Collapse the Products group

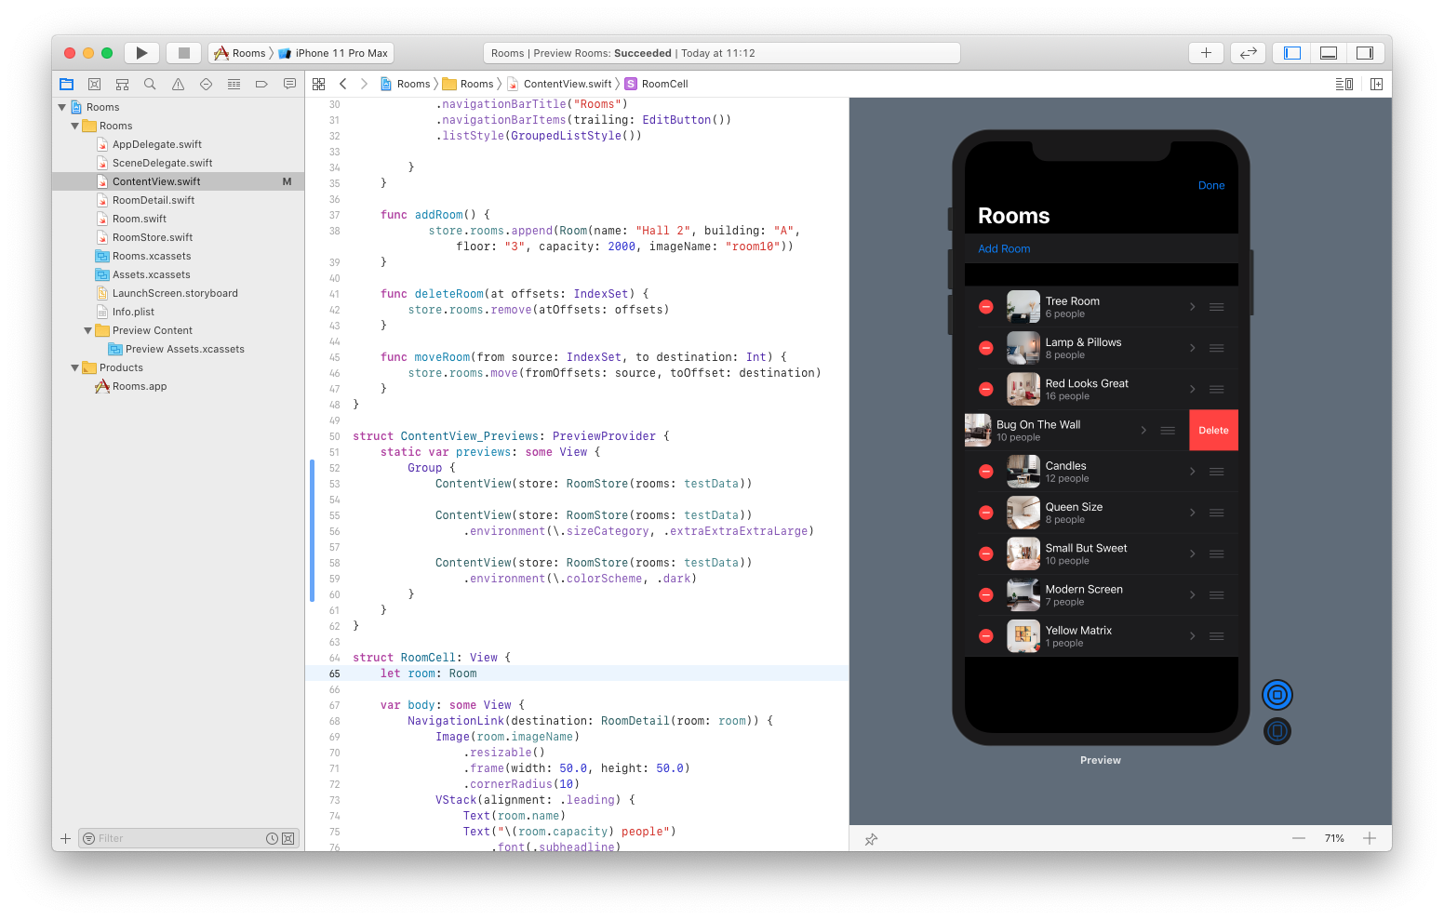[x=75, y=367]
